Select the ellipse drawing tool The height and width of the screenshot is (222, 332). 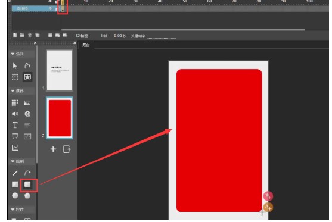[x=15, y=196]
